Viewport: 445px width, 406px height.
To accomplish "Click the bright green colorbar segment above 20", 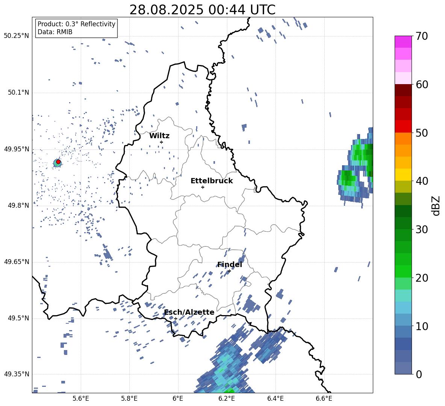I will [403, 271].
